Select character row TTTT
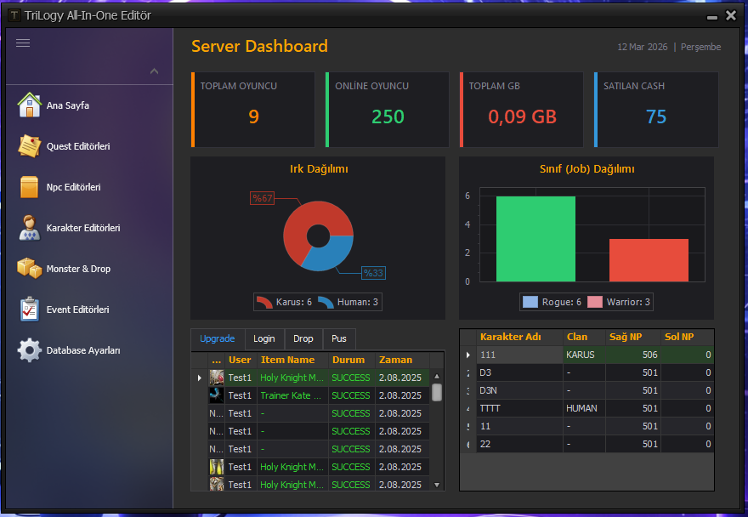The image size is (748, 517). click(587, 408)
